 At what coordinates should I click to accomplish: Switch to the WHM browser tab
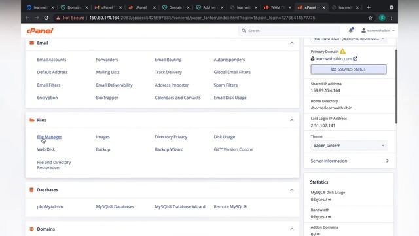278,7
